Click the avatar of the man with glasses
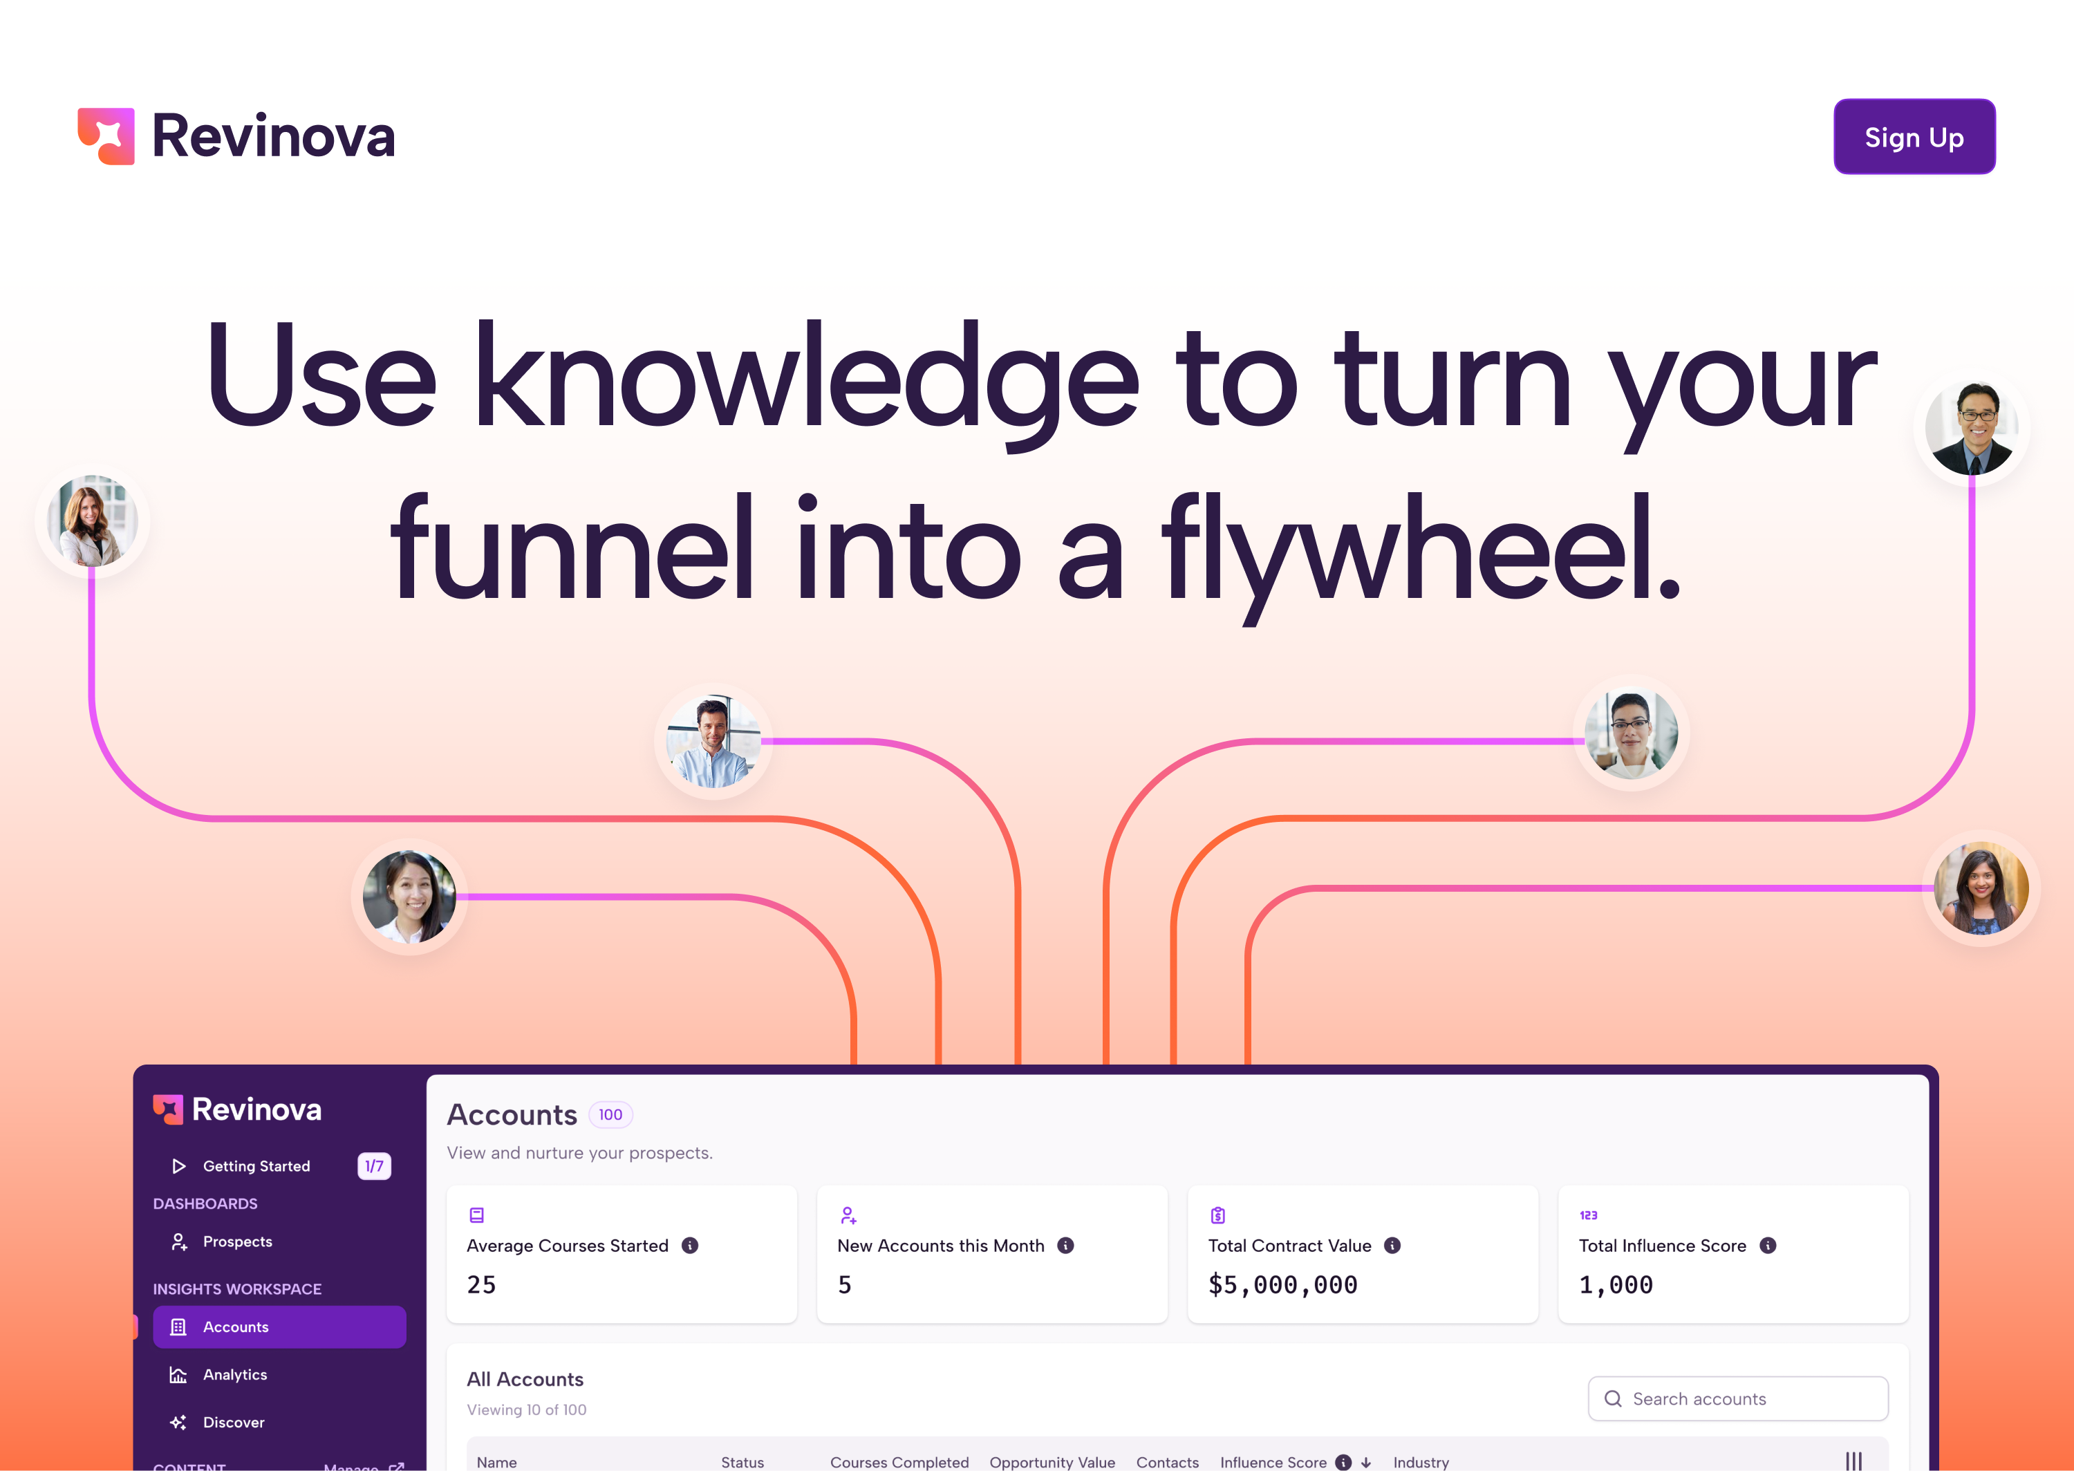 coord(1972,429)
